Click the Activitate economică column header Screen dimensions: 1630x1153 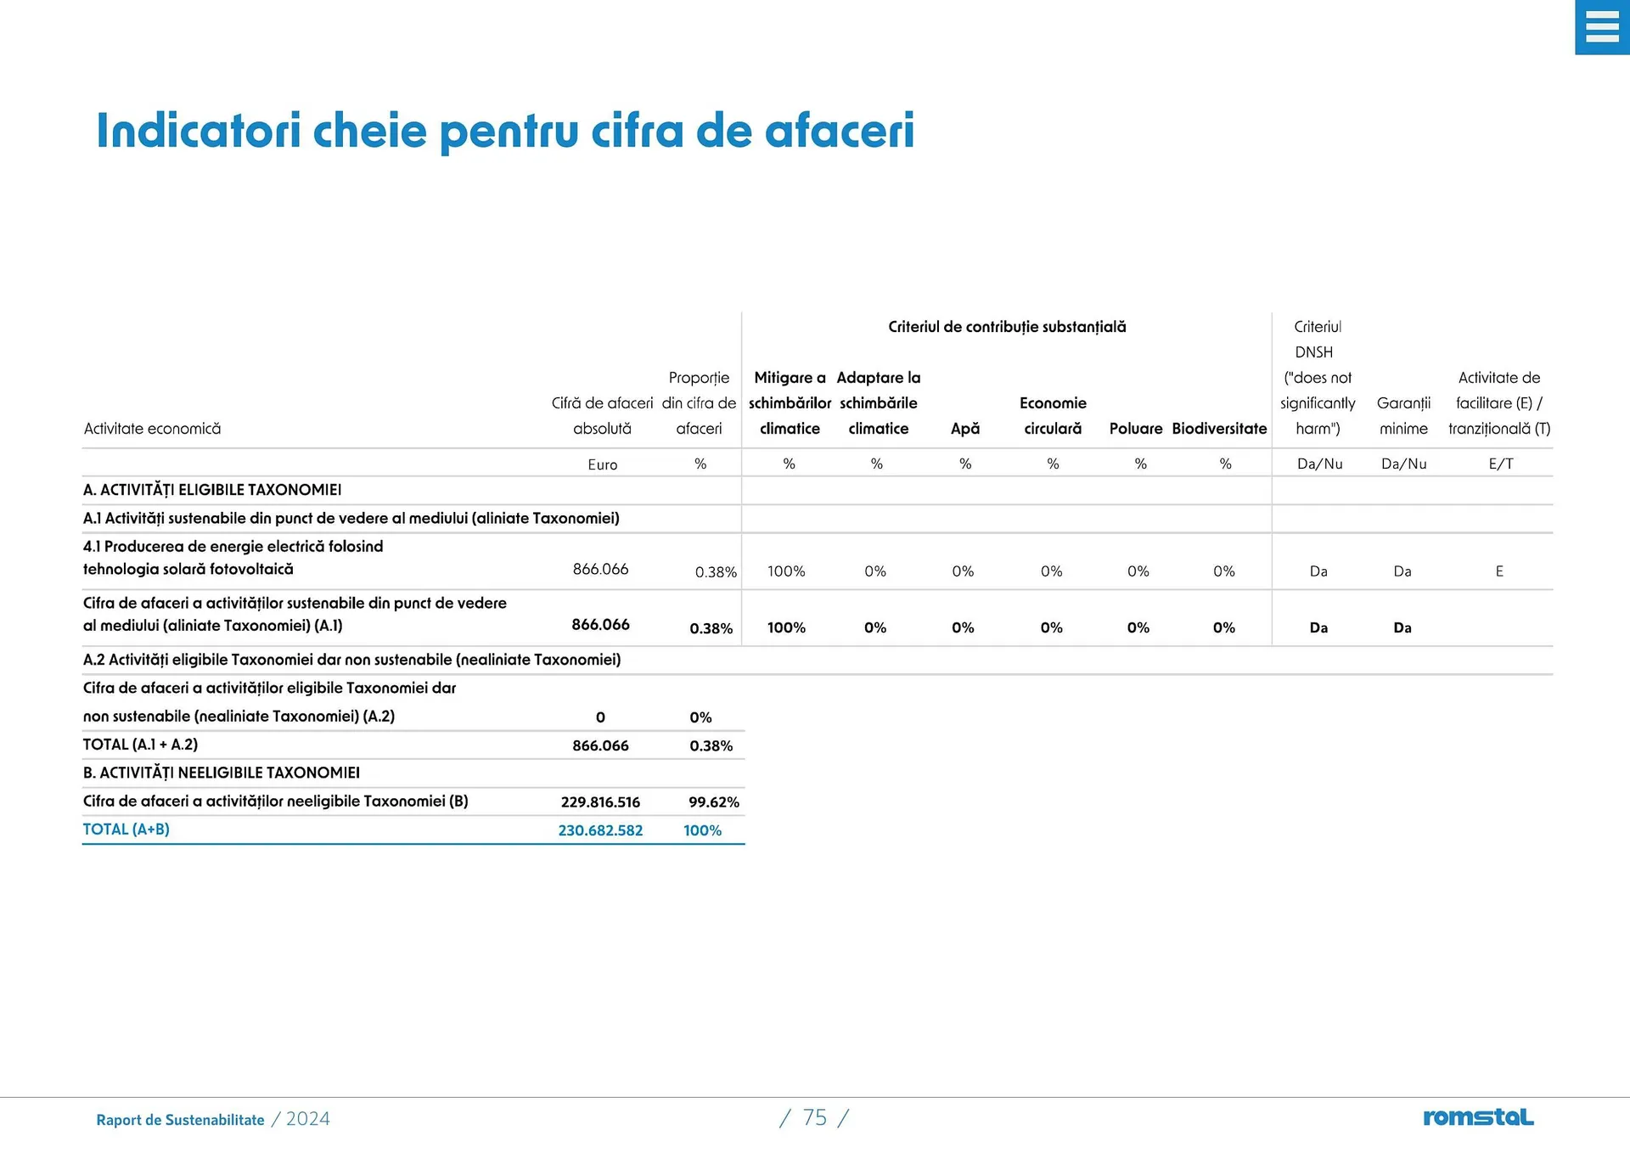tap(152, 429)
